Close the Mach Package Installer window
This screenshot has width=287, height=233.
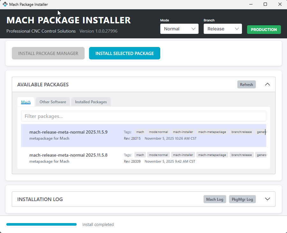[280, 4]
